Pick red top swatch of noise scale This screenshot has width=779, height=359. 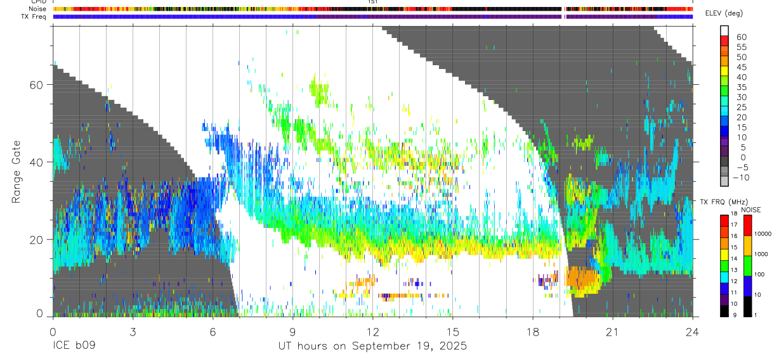[x=747, y=225]
